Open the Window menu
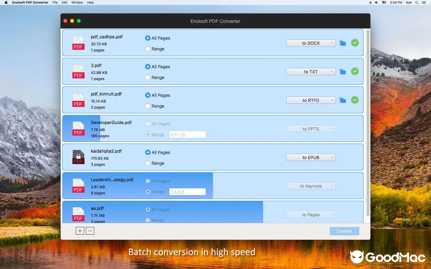The height and width of the screenshot is (269, 431). point(77,2)
